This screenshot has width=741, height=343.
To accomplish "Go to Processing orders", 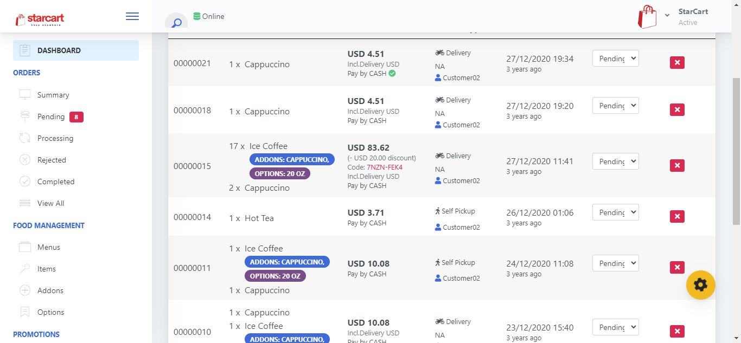I will [x=55, y=138].
